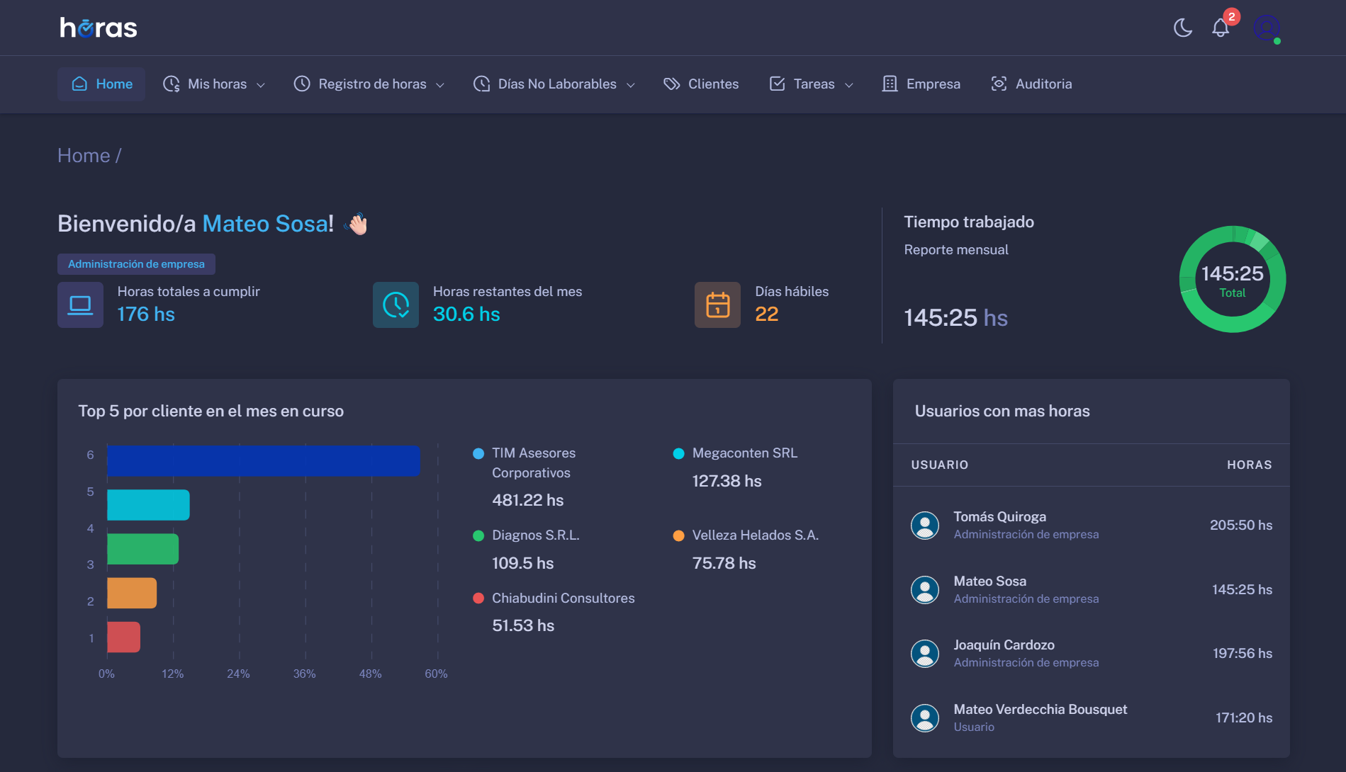Viewport: 1346px width, 772px height.
Task: Click Tomás Quiroga's avatar in user list
Action: click(x=924, y=525)
